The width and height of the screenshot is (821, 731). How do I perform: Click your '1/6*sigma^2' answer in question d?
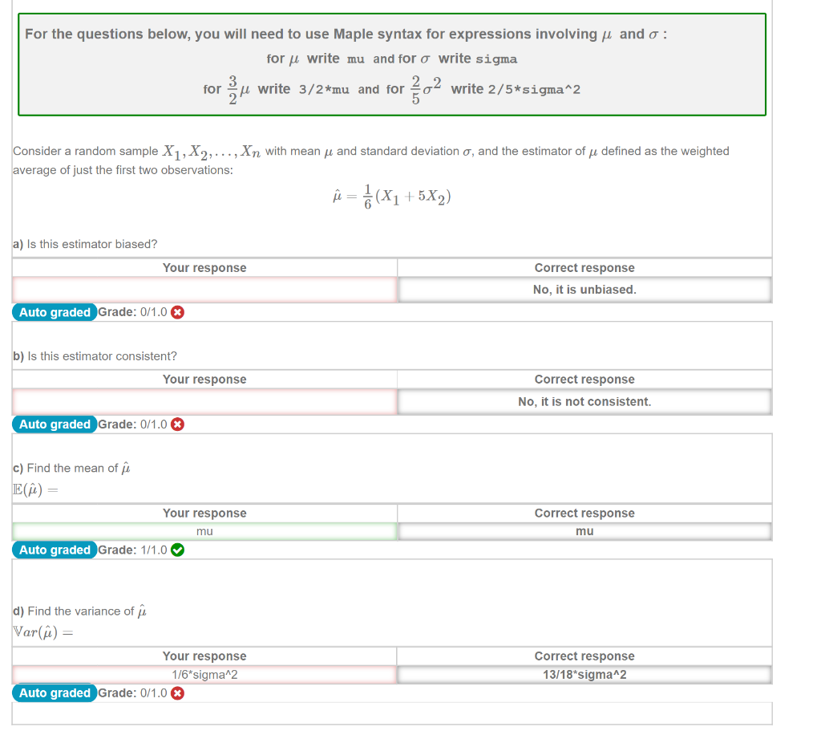point(204,674)
